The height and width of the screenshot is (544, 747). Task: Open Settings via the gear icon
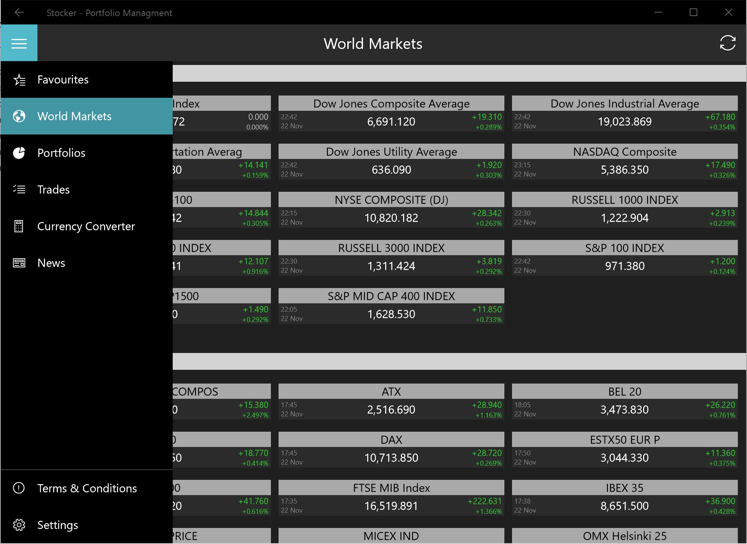point(19,525)
